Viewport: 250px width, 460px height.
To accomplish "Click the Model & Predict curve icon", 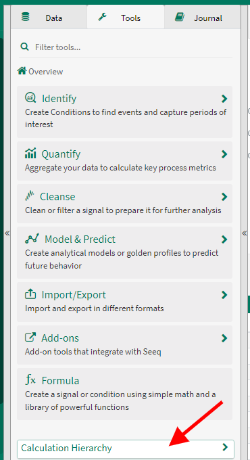I will pyautogui.click(x=32, y=239).
